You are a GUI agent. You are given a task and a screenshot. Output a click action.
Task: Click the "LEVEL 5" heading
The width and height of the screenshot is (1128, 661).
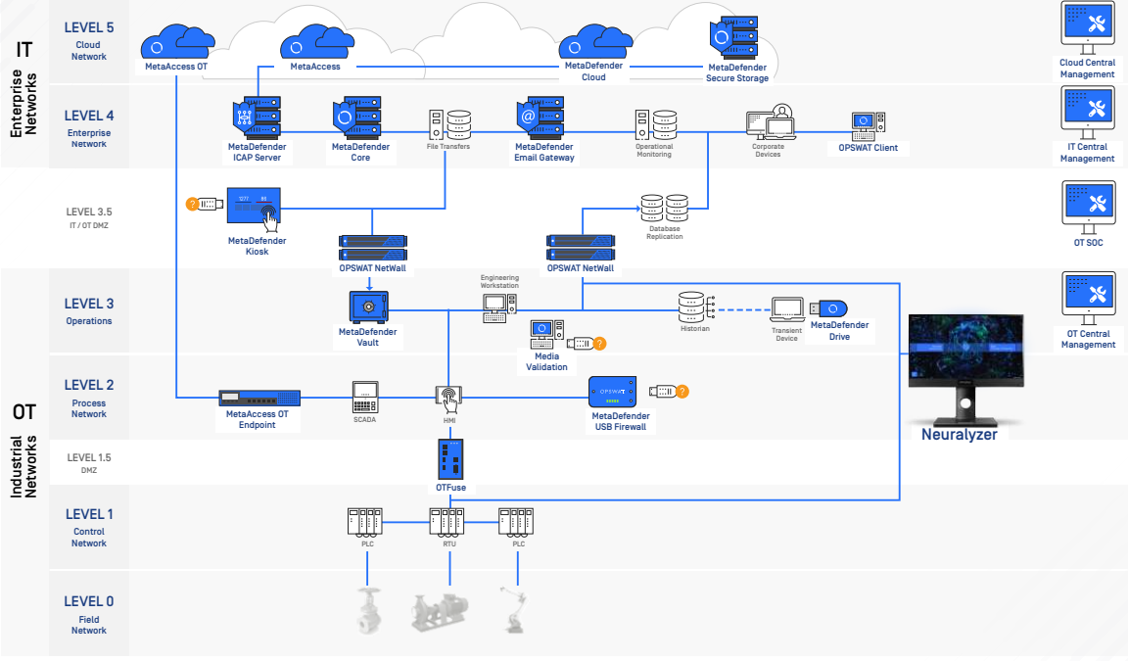pos(88,27)
